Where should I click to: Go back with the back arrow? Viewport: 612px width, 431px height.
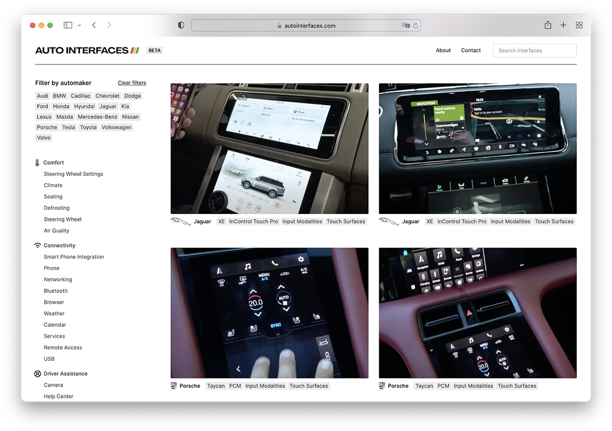94,25
